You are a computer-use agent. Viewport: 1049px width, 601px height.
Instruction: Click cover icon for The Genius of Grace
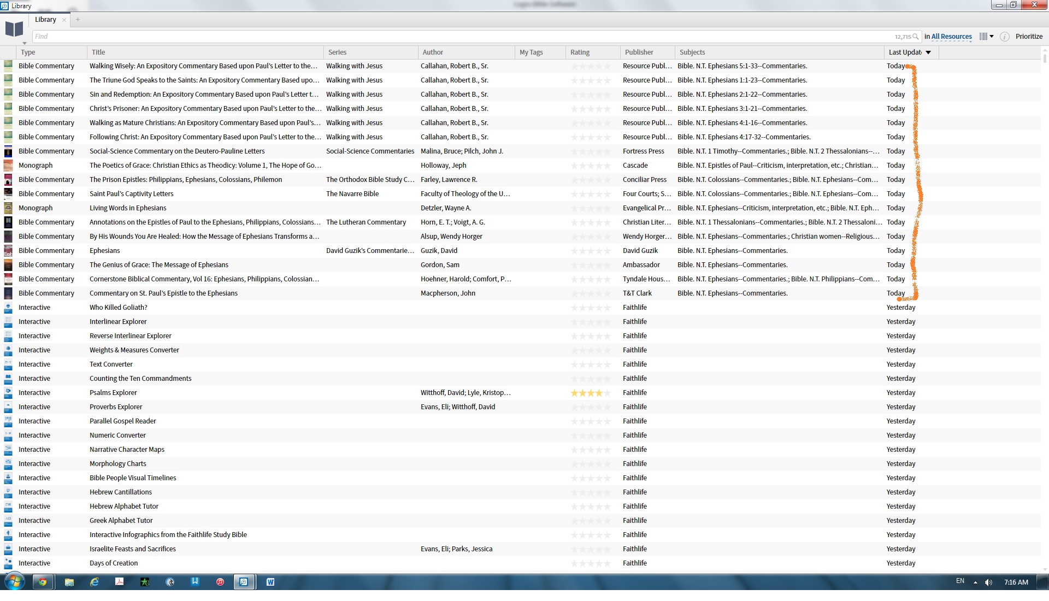point(8,265)
